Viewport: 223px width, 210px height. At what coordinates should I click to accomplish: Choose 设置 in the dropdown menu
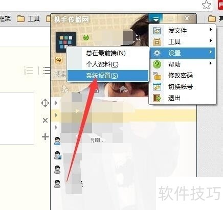coord(183,53)
